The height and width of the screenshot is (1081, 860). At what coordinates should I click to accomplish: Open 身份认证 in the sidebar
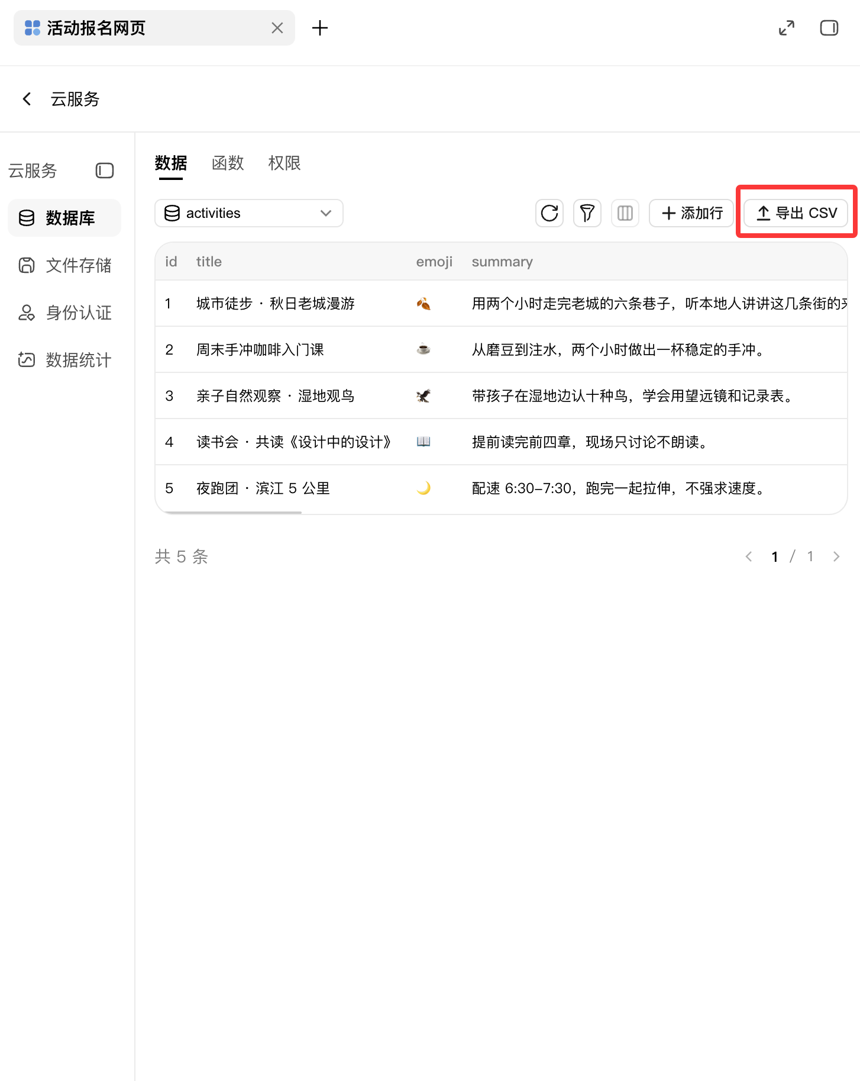click(64, 313)
